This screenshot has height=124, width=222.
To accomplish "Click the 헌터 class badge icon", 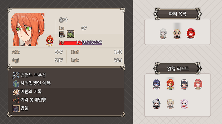I will [62, 34].
